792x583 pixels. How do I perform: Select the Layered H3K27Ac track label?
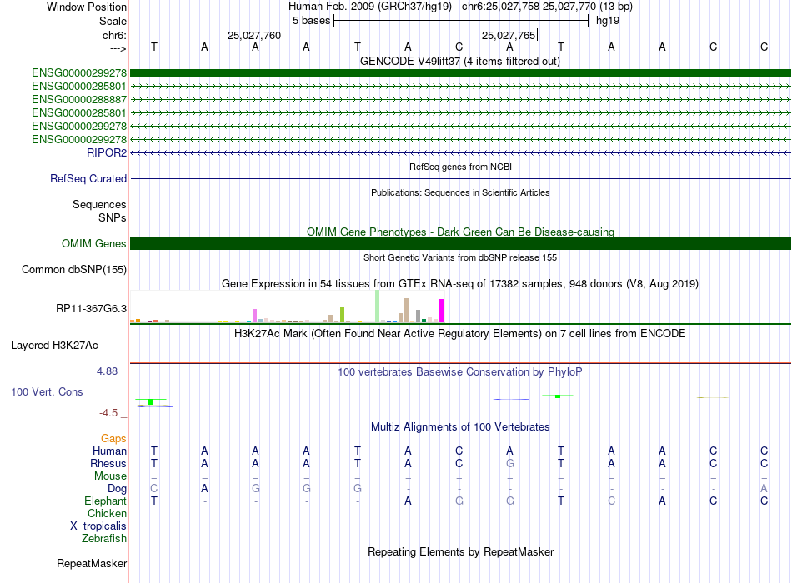point(54,346)
